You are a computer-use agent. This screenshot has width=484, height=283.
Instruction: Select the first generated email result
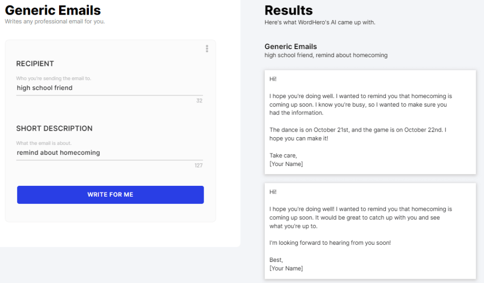(370, 122)
